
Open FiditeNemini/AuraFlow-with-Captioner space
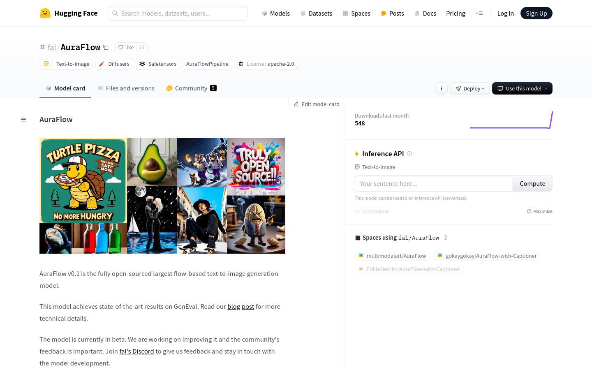pyautogui.click(x=409, y=269)
